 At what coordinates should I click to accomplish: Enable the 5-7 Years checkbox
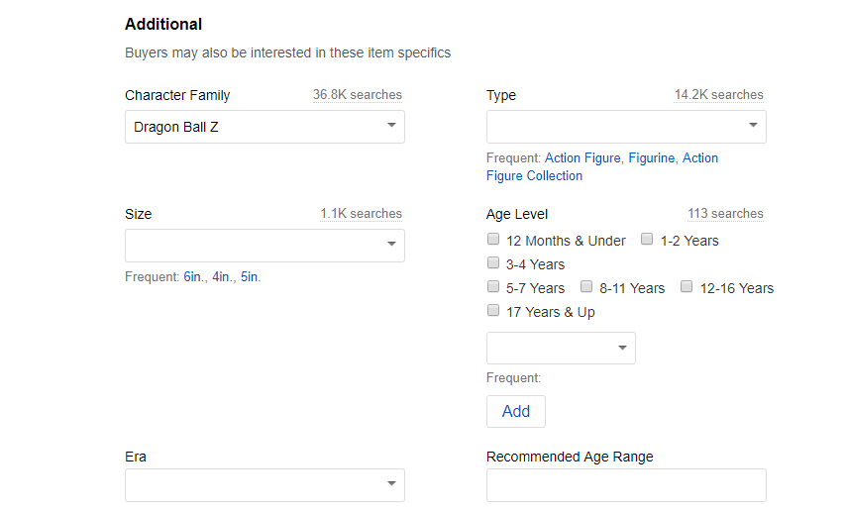[493, 286]
